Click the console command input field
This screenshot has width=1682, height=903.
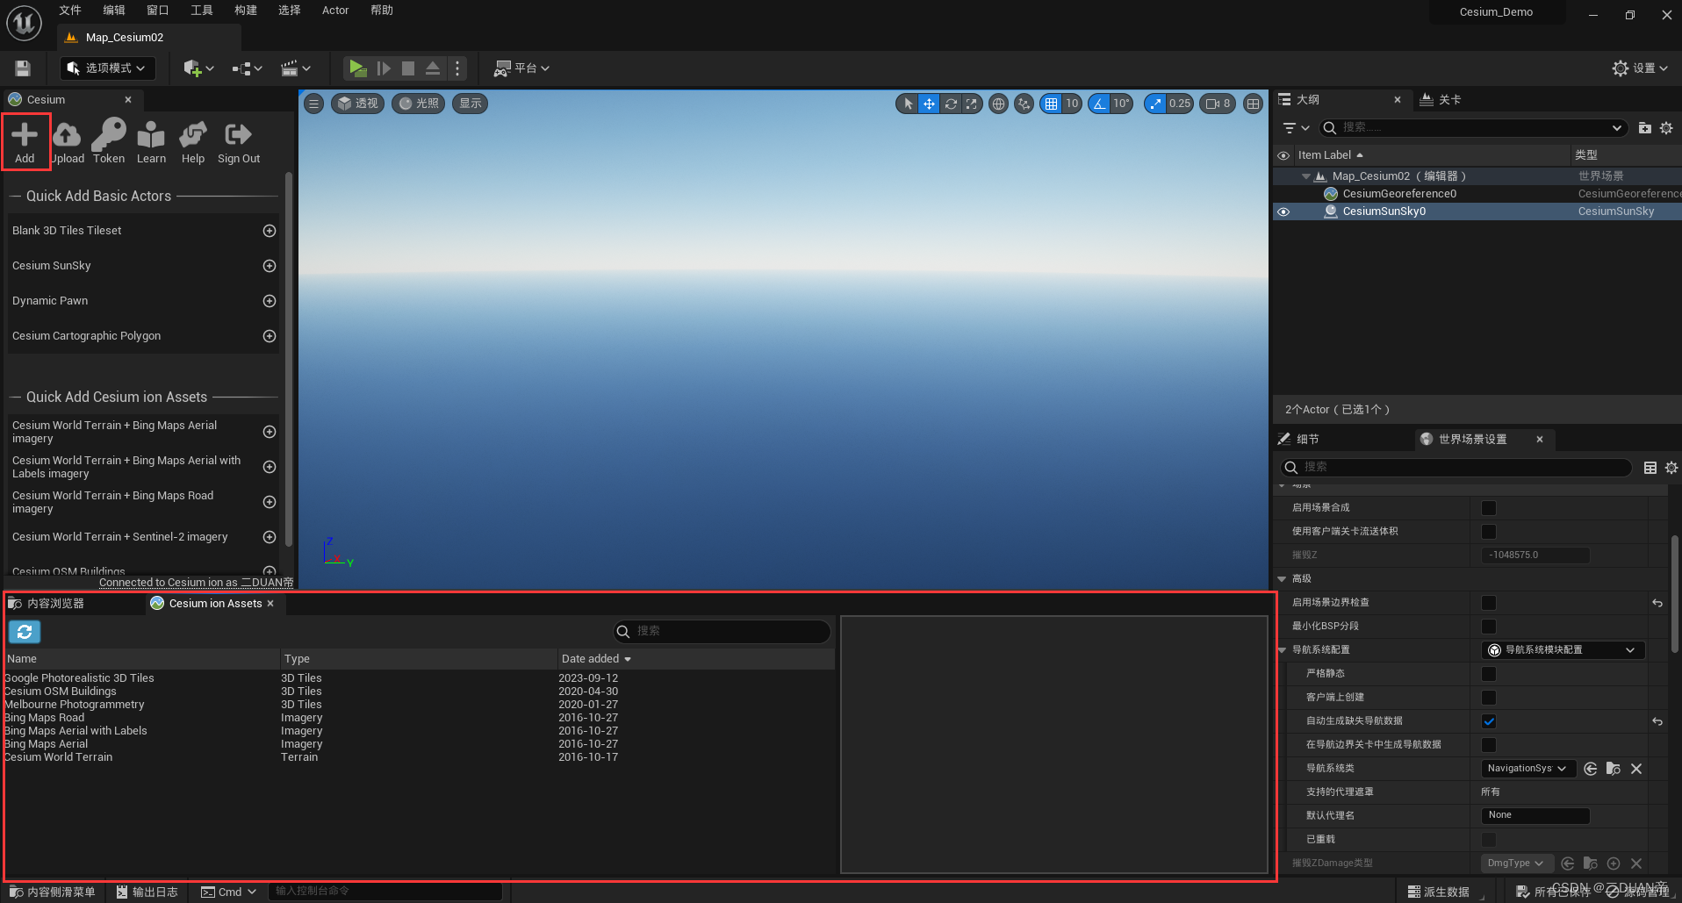pyautogui.click(x=385, y=892)
